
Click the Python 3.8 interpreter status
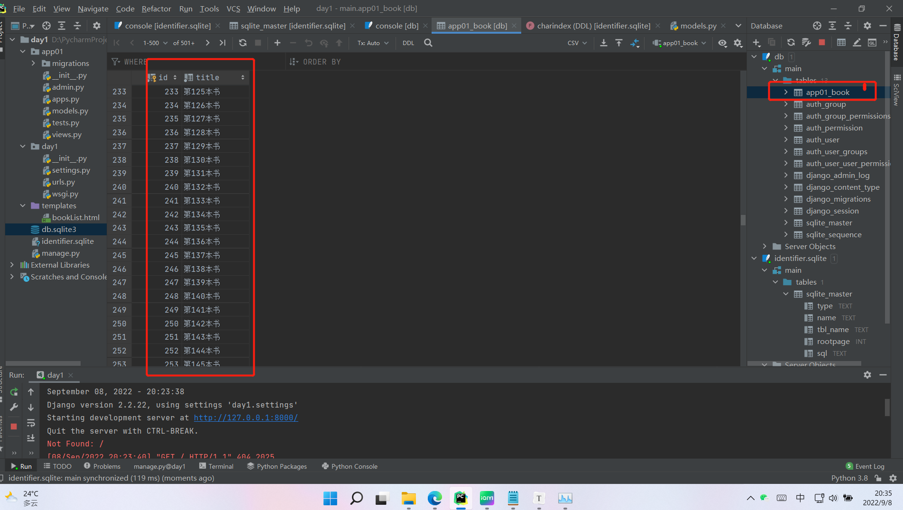[849, 478]
